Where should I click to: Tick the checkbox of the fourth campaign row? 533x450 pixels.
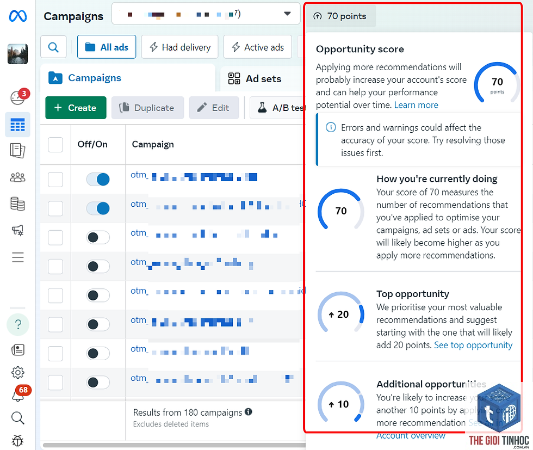click(55, 266)
